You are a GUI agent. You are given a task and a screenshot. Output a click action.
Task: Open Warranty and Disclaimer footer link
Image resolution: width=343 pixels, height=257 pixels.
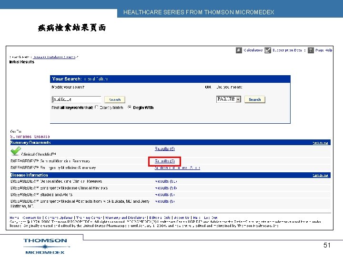pos(126,217)
